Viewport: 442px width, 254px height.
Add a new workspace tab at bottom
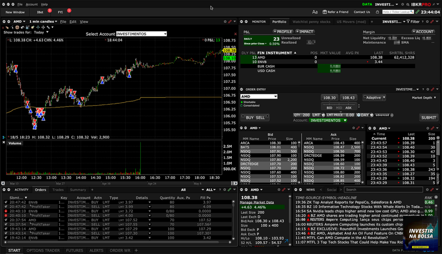click(x=136, y=251)
